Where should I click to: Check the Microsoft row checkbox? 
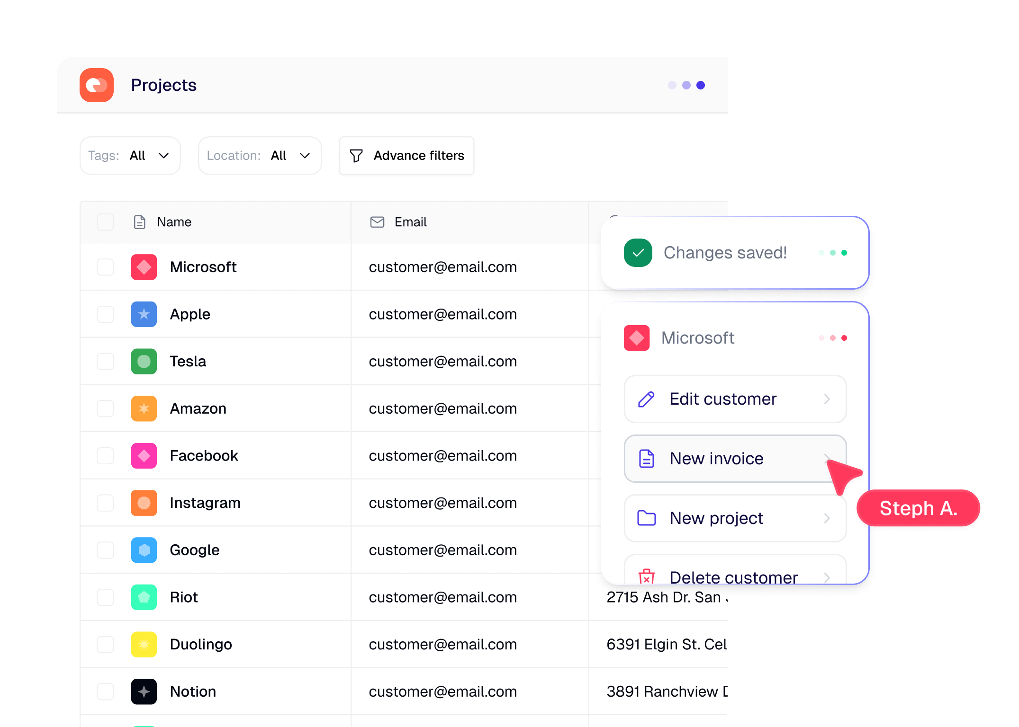point(105,267)
